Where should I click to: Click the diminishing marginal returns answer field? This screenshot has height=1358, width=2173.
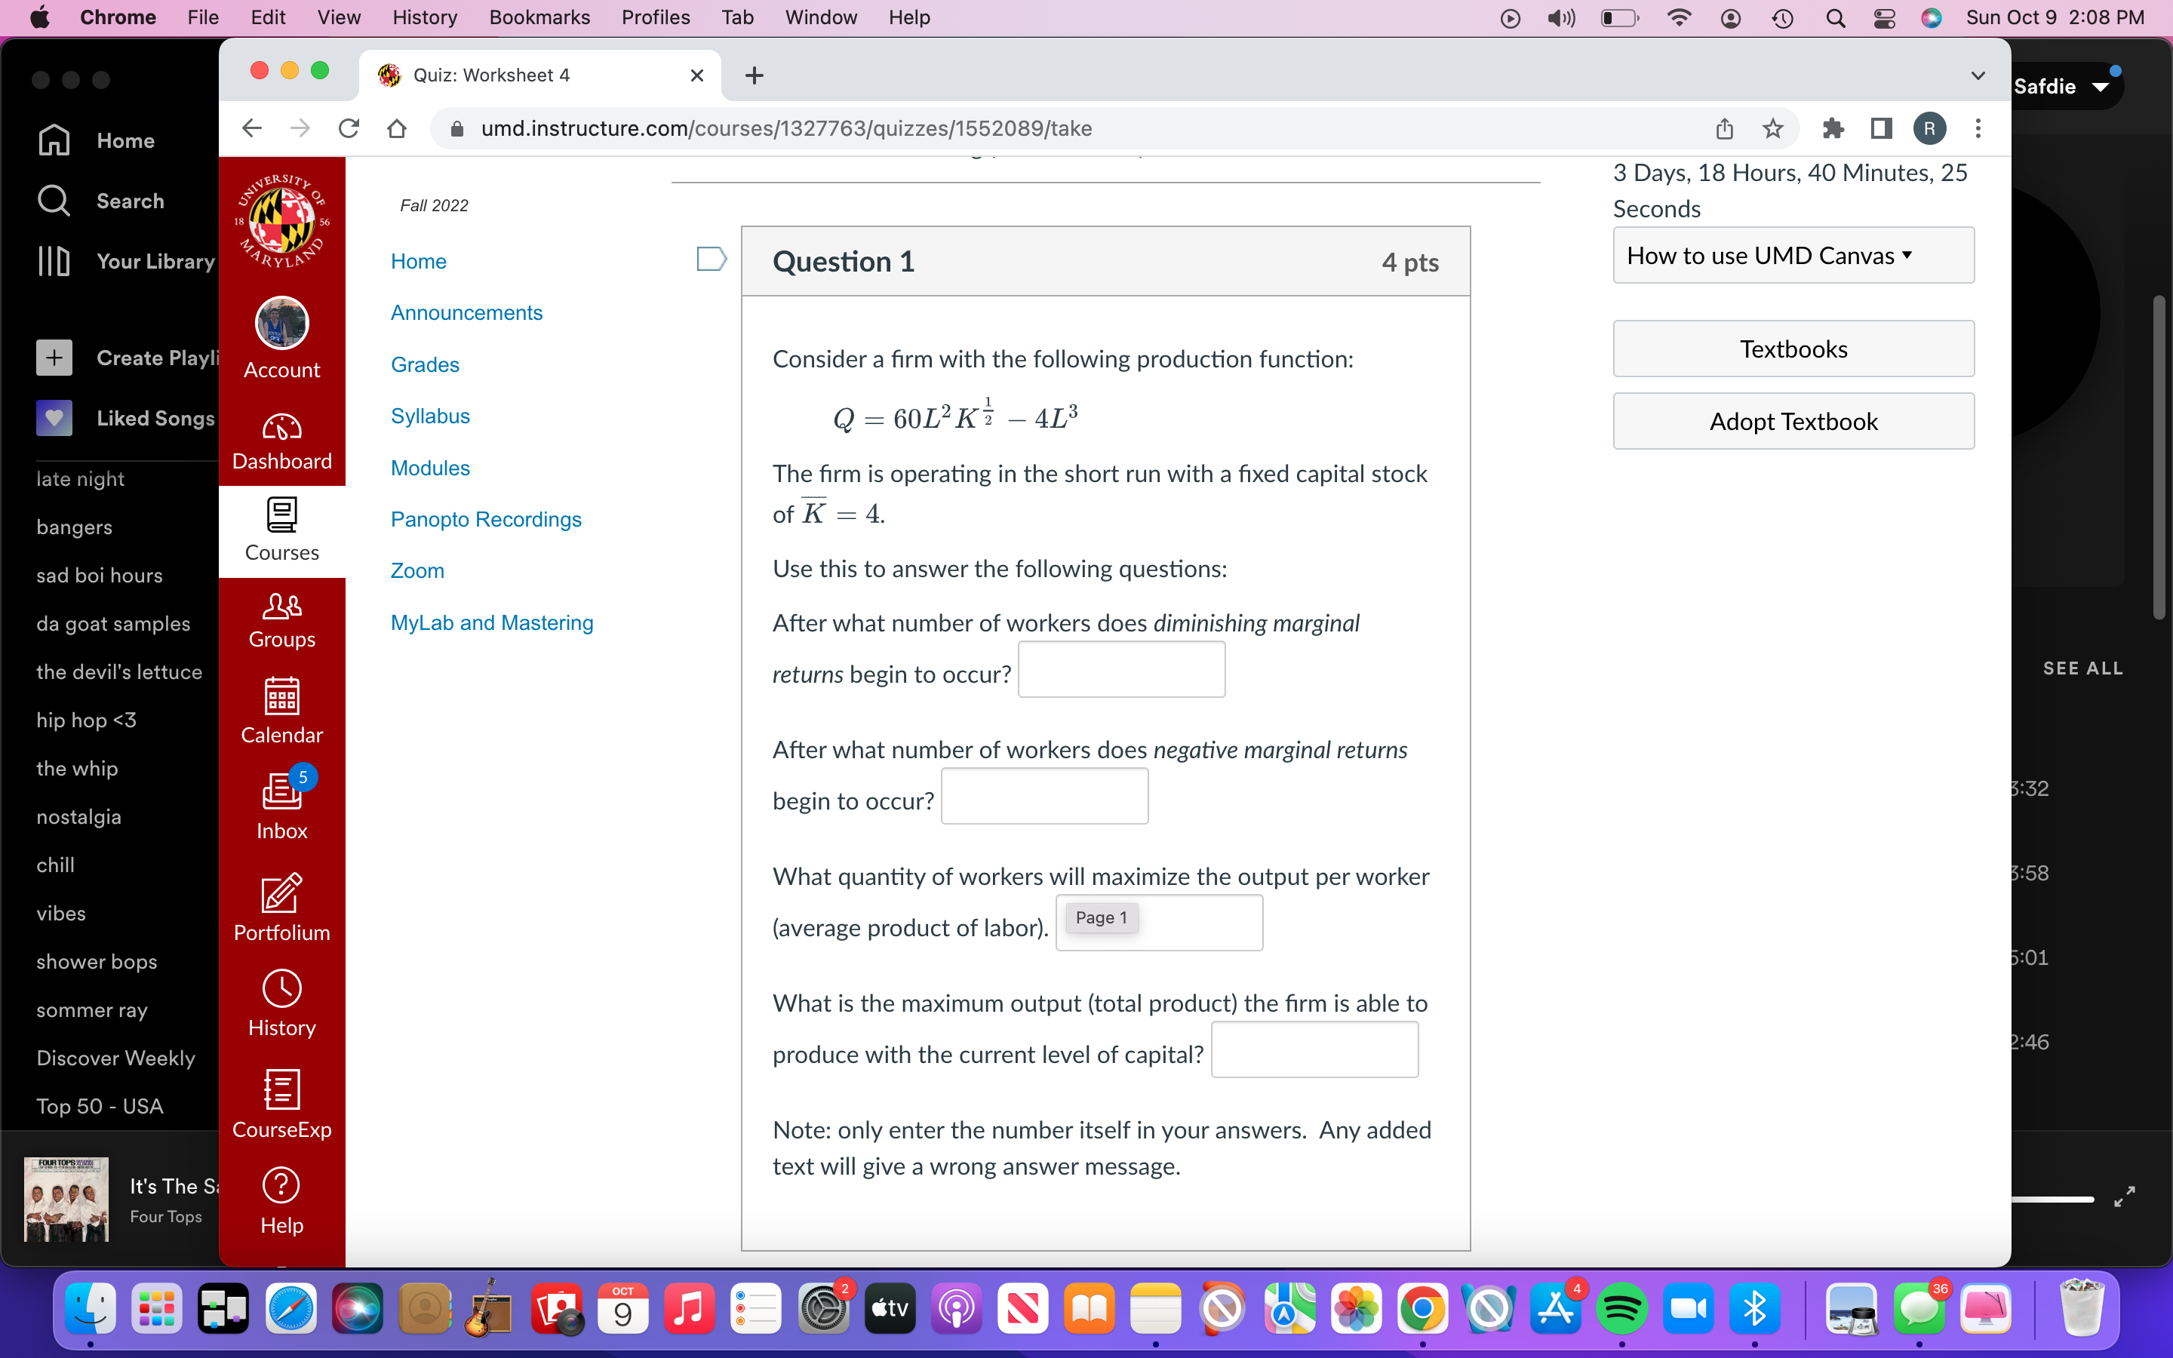[x=1120, y=668]
